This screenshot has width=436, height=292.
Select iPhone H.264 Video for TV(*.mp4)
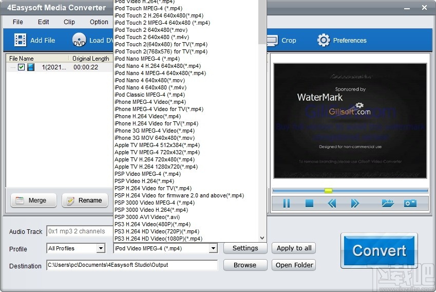[x=157, y=123]
